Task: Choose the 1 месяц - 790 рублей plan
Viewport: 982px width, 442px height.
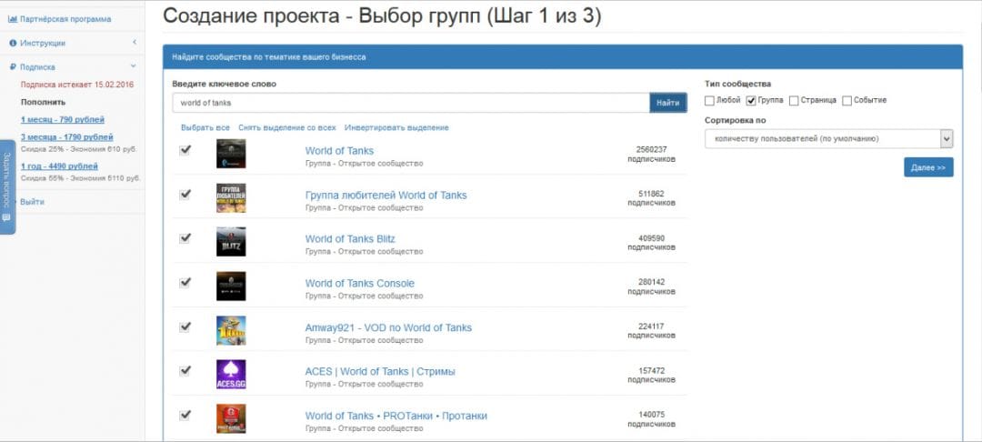Action: (63, 119)
